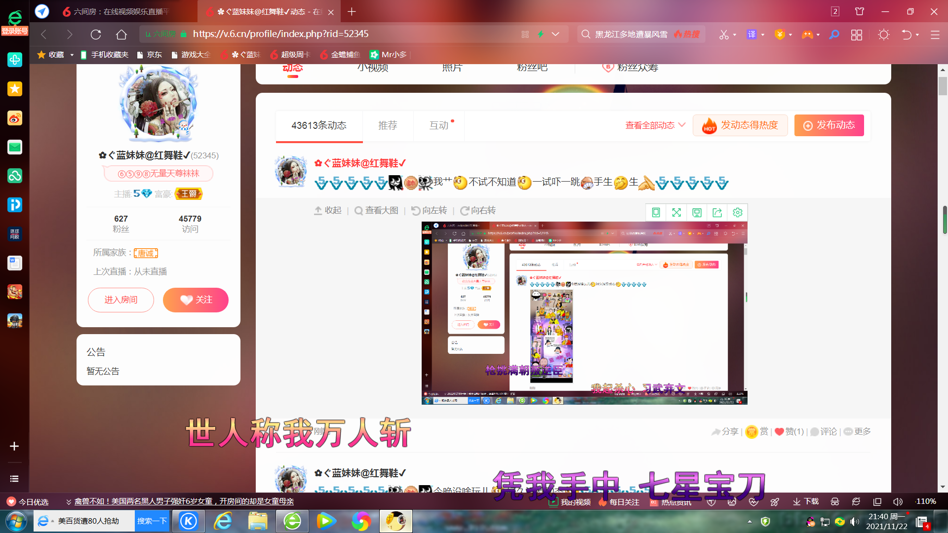The height and width of the screenshot is (533, 948).
Task: Click the 发动态得热度 button
Action: [740, 125]
